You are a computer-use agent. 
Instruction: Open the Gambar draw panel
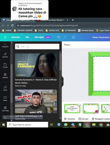[5, 55]
